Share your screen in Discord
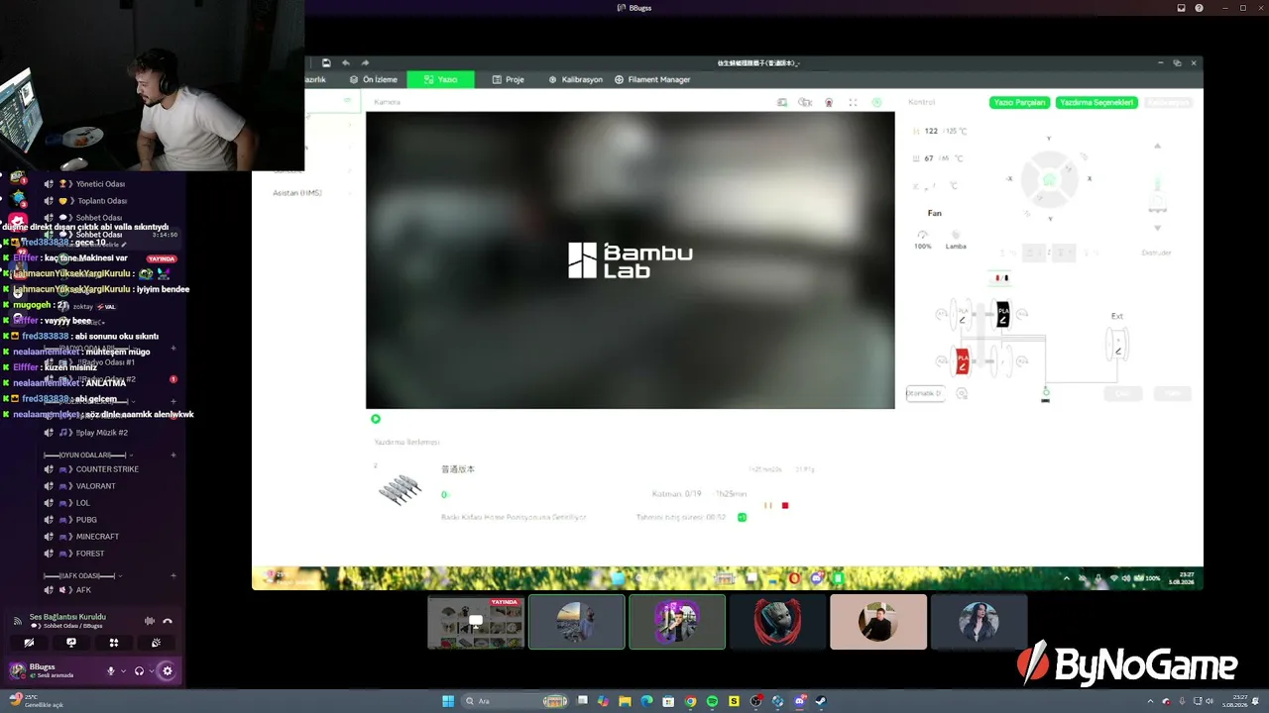This screenshot has height=713, width=1269. coord(71,643)
